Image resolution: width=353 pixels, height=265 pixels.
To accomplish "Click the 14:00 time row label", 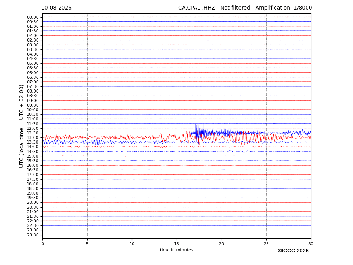I will tap(33, 147).
